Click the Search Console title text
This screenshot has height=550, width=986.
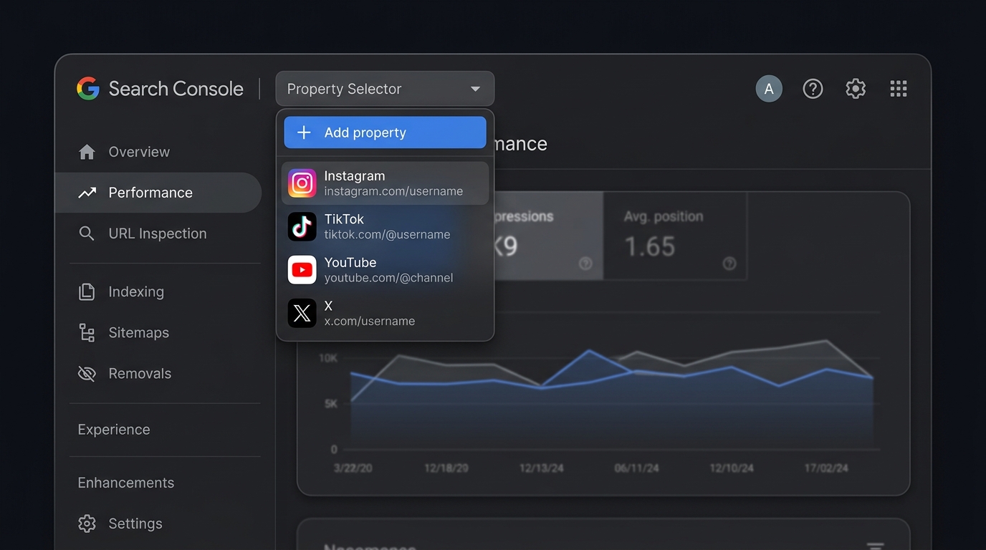click(176, 89)
